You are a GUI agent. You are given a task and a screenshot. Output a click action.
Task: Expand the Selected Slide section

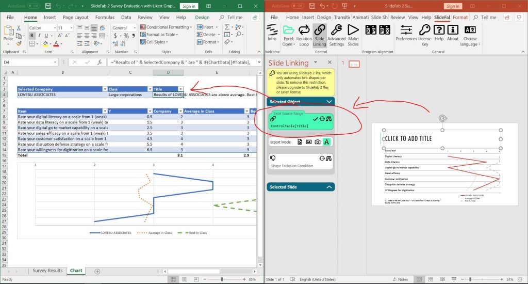point(329,187)
